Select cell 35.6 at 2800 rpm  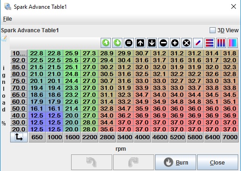tap(107, 129)
